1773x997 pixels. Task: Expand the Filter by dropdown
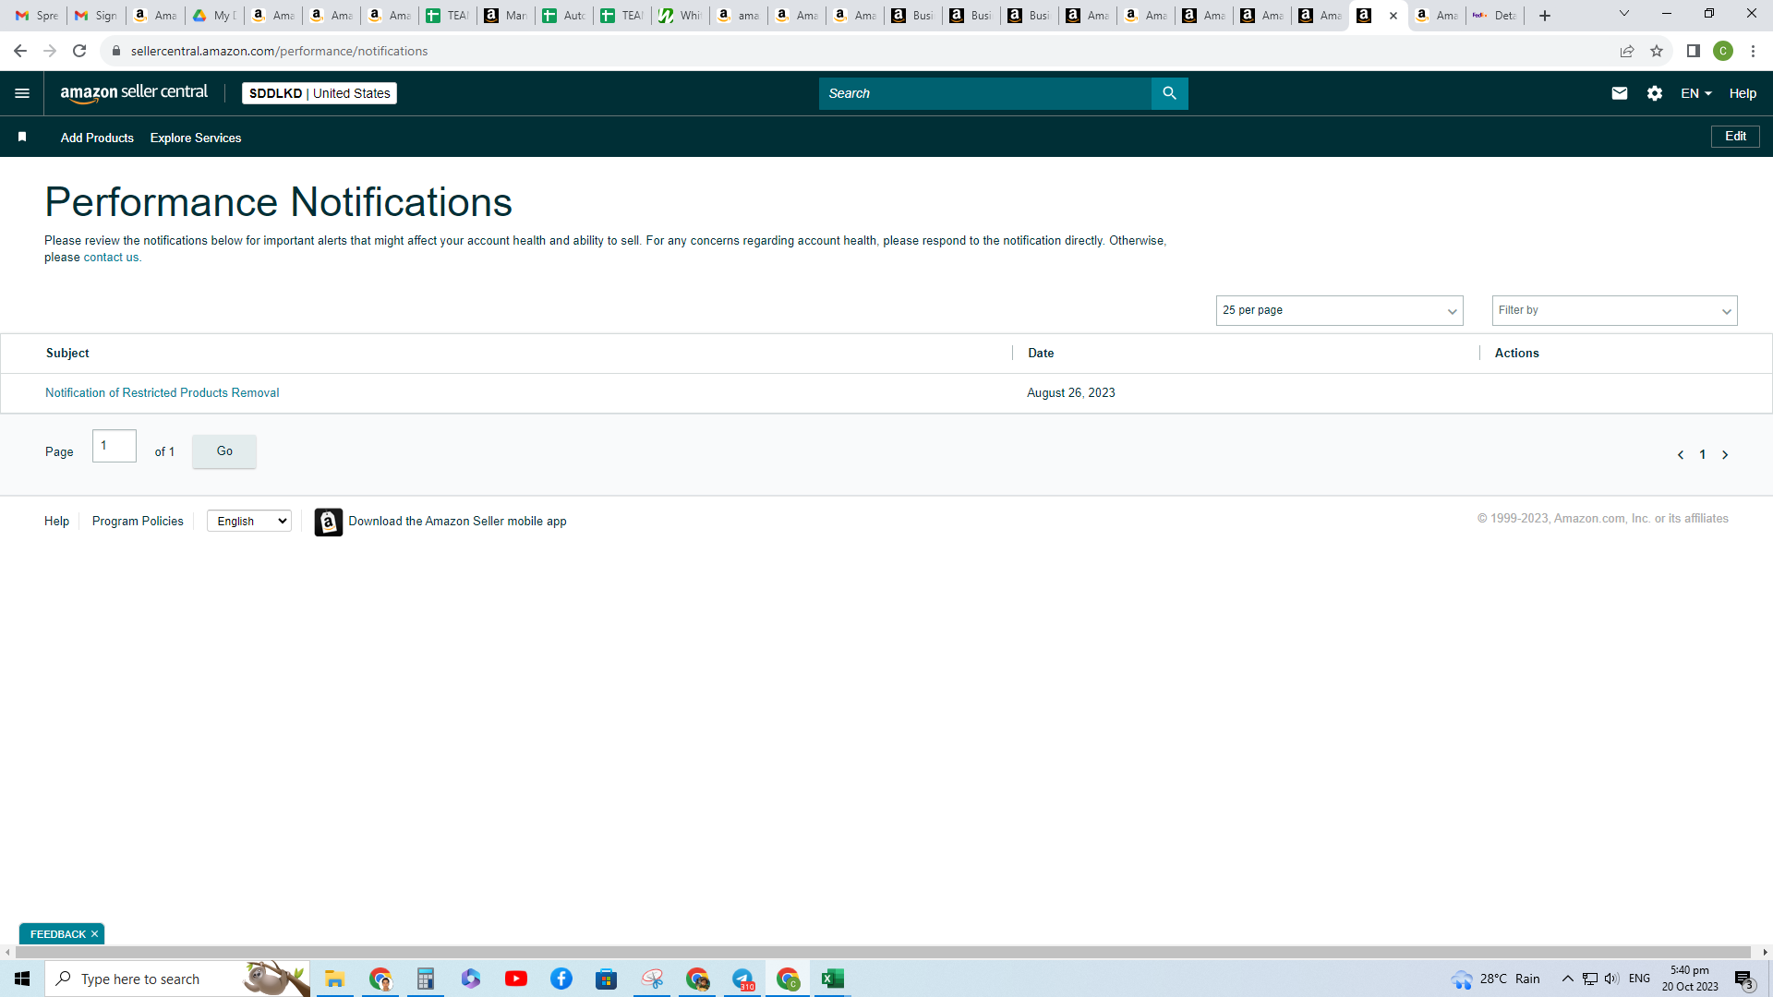pyautogui.click(x=1614, y=310)
